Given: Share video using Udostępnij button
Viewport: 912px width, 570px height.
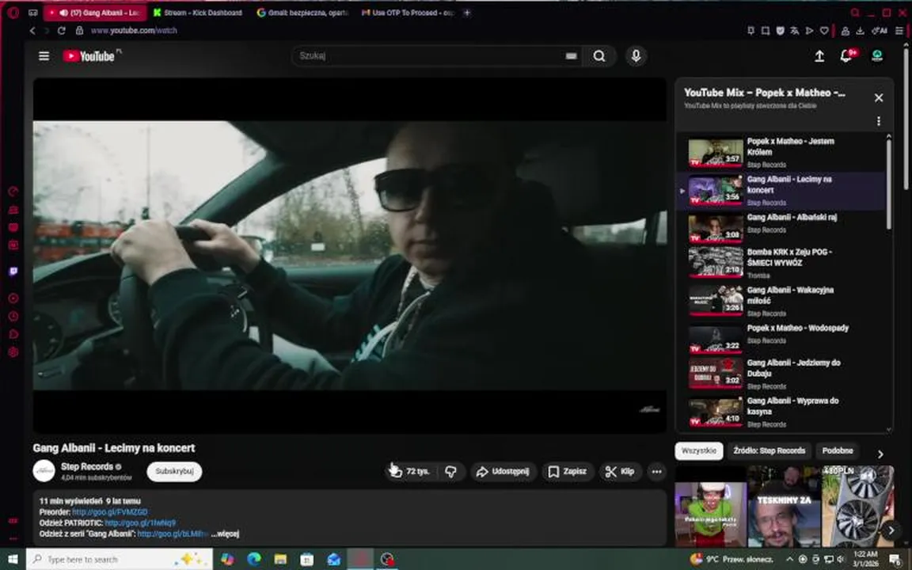Looking at the screenshot, I should point(503,471).
